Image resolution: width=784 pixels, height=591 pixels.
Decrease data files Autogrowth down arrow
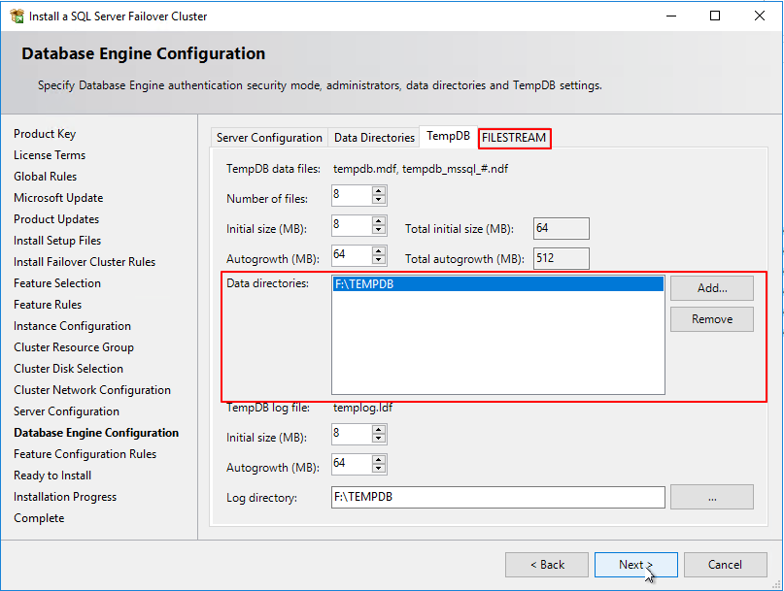379,259
